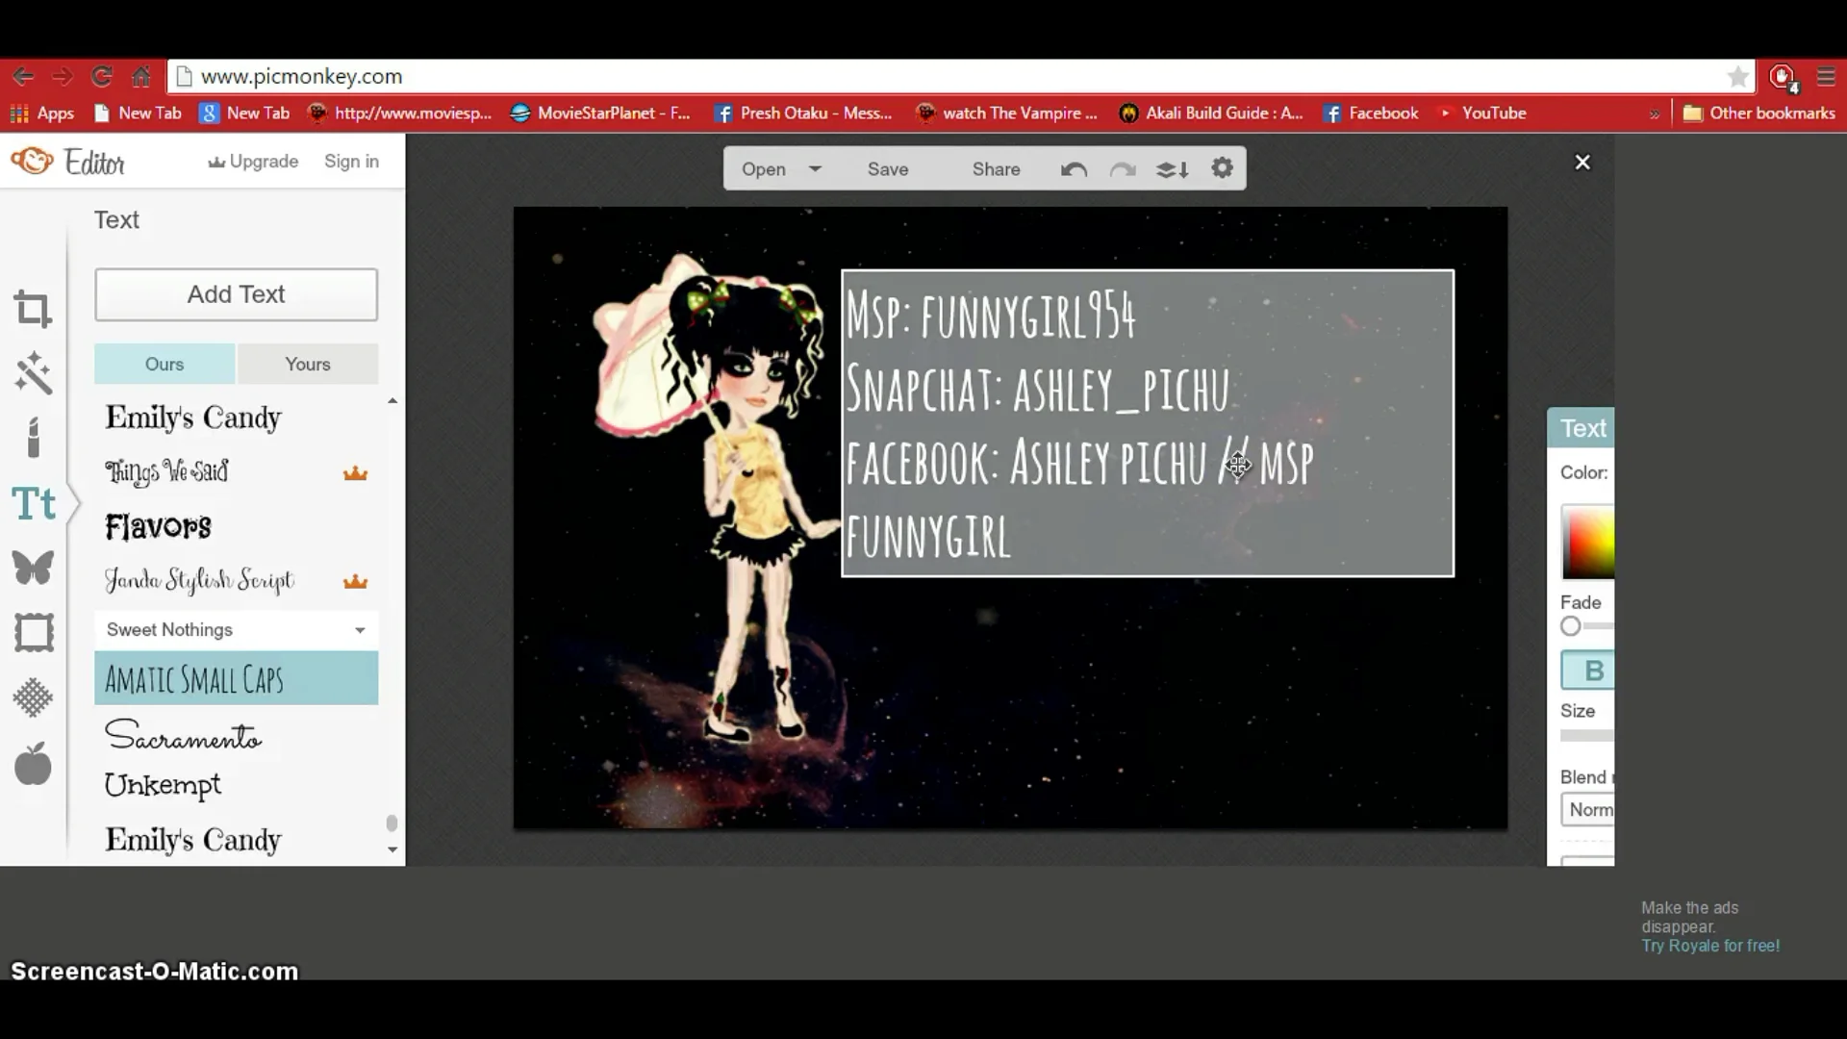Open the settings gear in toolbar
The image size is (1847, 1039).
[1222, 168]
